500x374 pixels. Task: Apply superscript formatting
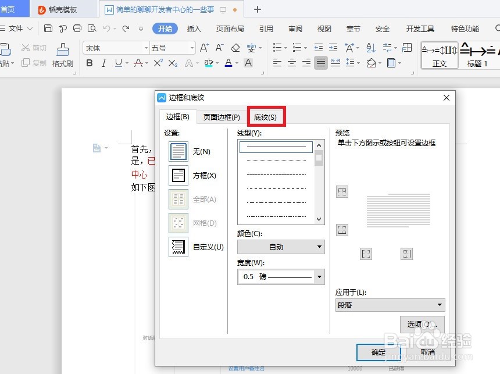[158, 63]
